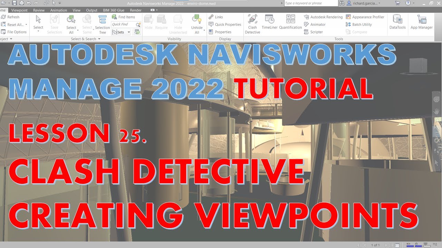The image size is (442, 248).
Task: Expand the Reset All dropdown
Action: tap(26, 24)
